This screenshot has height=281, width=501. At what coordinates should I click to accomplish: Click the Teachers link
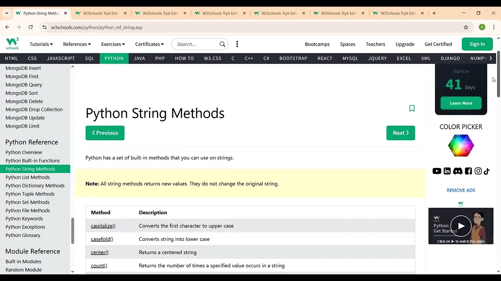[x=375, y=44]
